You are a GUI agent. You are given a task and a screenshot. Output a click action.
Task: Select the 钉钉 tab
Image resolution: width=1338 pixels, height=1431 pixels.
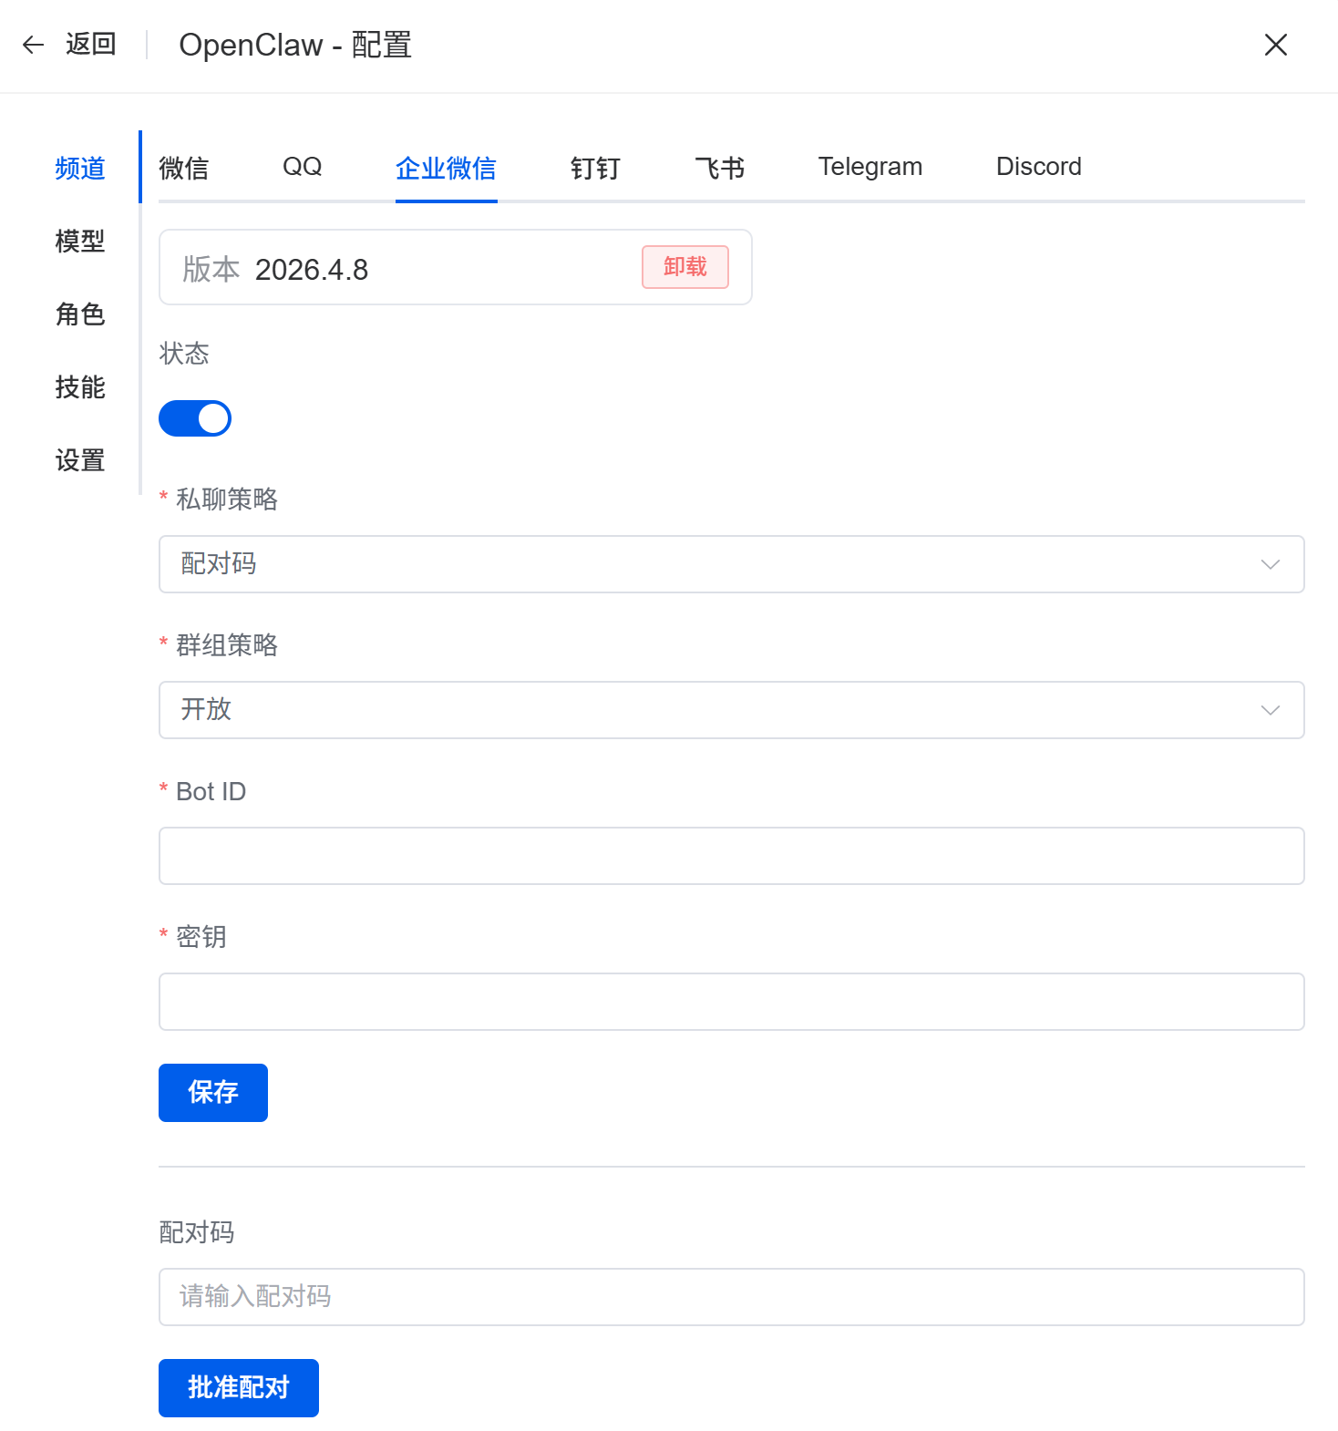pyautogui.click(x=594, y=168)
